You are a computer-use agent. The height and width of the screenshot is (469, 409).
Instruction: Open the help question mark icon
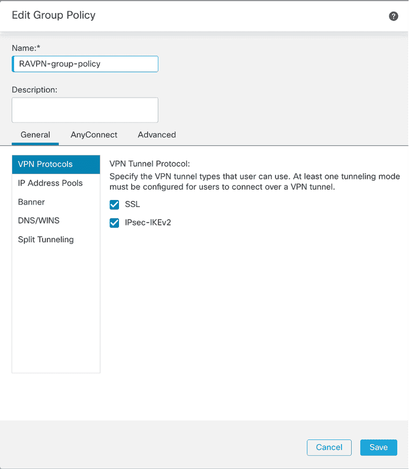click(393, 16)
